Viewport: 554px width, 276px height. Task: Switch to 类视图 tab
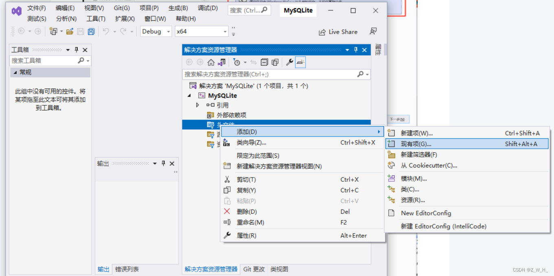[279, 269]
